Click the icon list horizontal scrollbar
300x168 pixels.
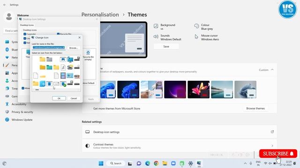click(56, 90)
